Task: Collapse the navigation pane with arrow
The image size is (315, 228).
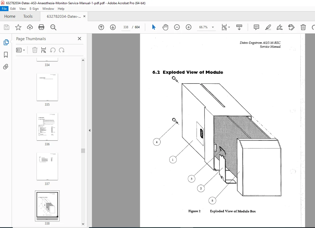Action: coord(90,131)
